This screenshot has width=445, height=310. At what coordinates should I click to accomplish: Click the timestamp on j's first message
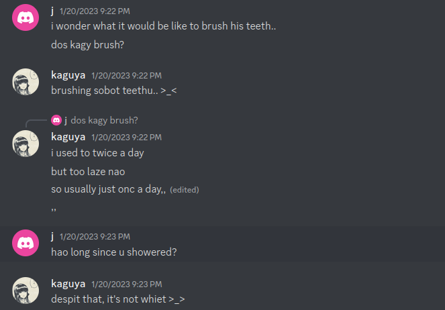click(x=95, y=11)
